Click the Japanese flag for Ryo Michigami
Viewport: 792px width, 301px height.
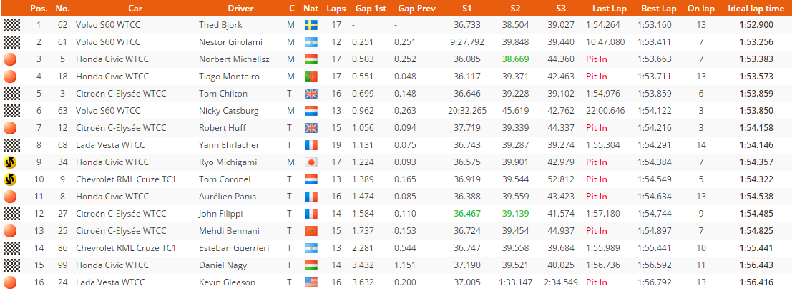(311, 162)
